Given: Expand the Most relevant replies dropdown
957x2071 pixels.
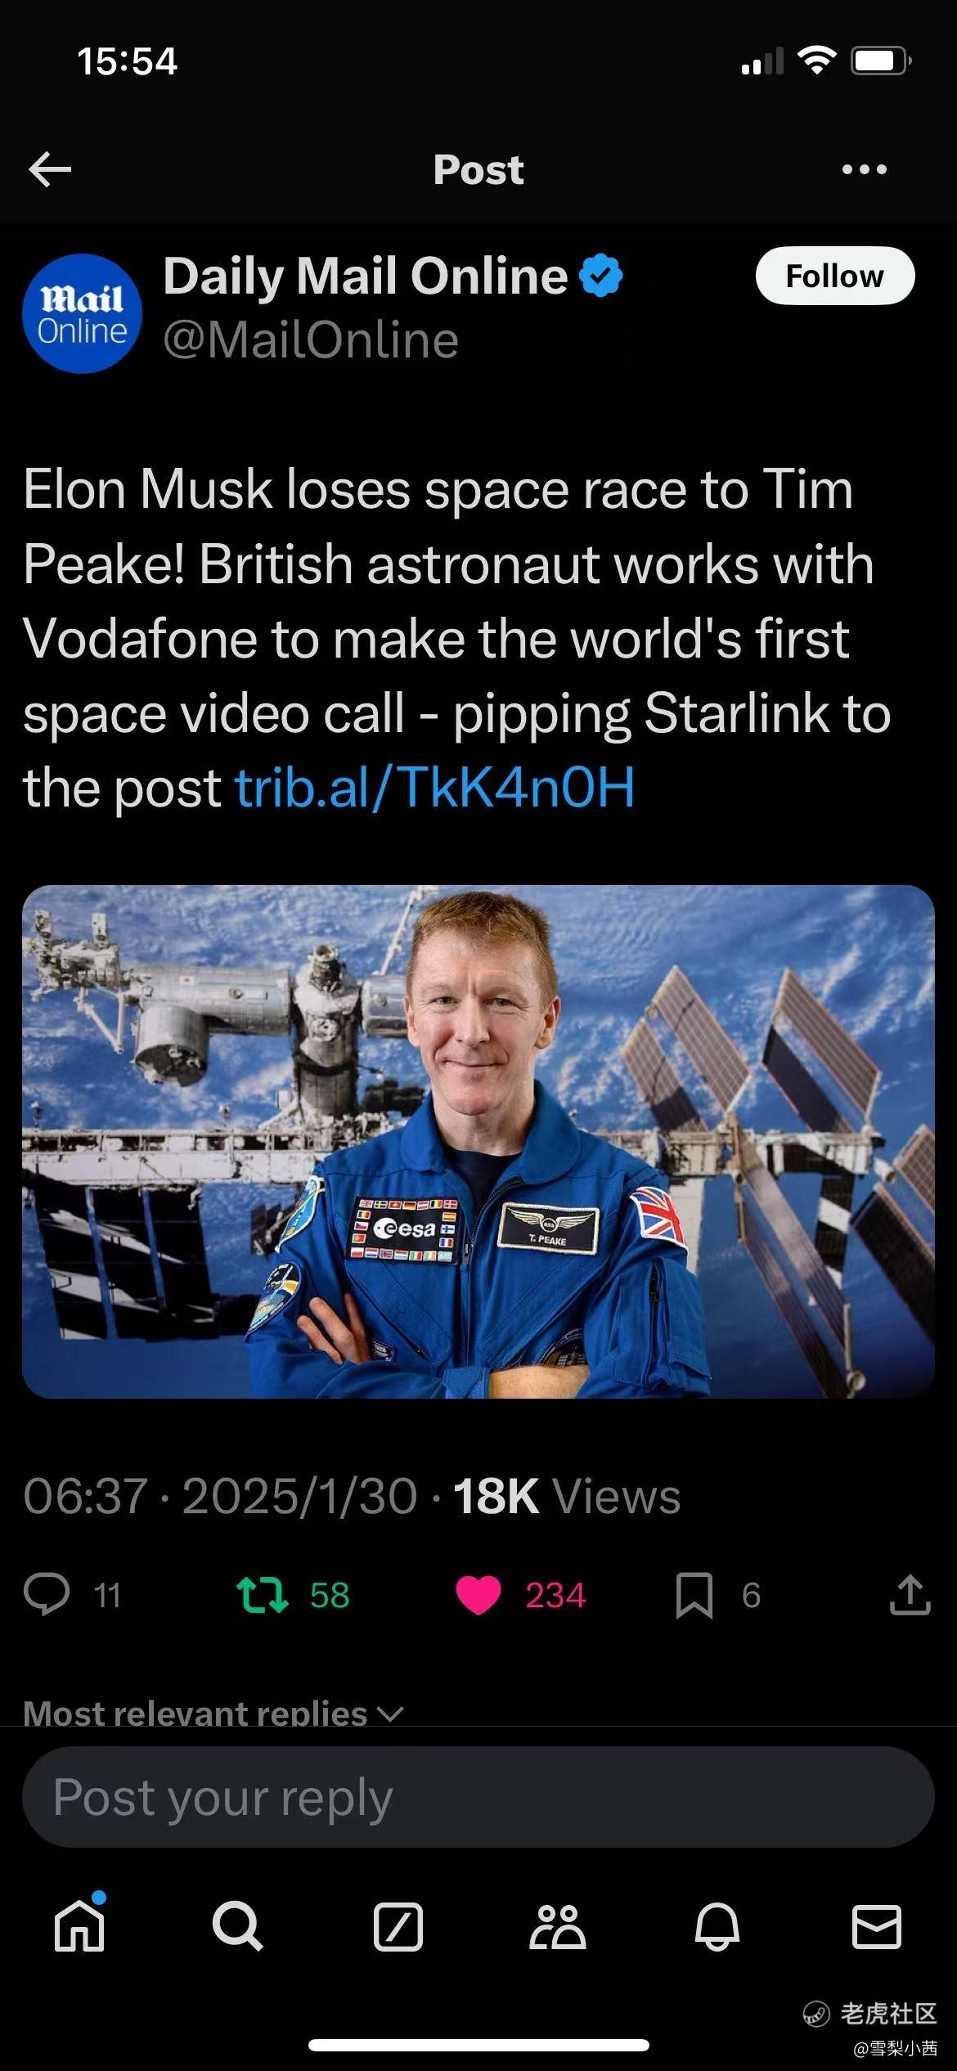Looking at the screenshot, I should pos(213,1713).
